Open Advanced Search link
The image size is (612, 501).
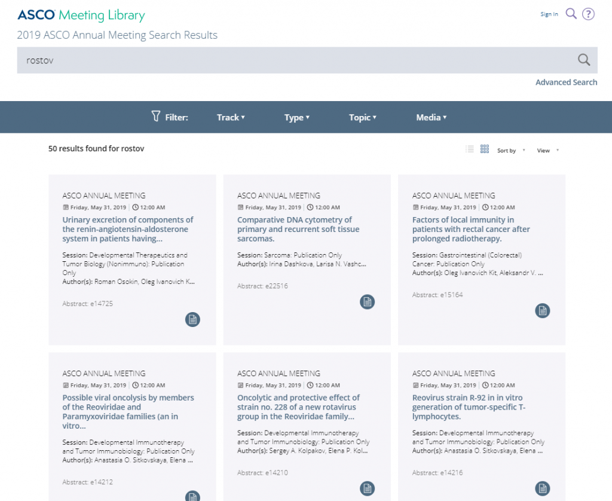(x=566, y=83)
